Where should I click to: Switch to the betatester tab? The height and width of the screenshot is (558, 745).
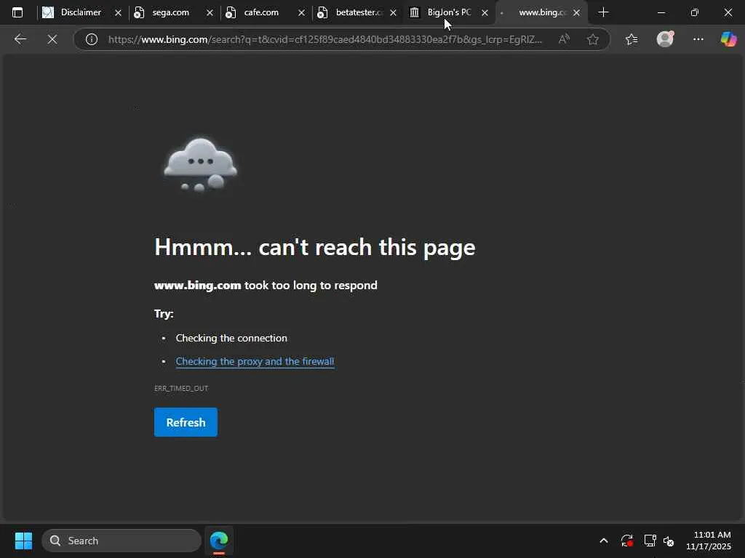[356, 13]
